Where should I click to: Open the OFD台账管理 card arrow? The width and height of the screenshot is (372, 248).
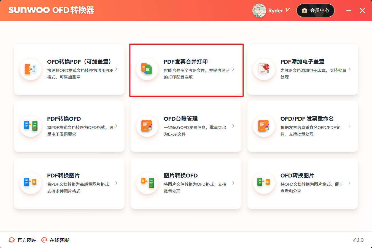coord(233,126)
